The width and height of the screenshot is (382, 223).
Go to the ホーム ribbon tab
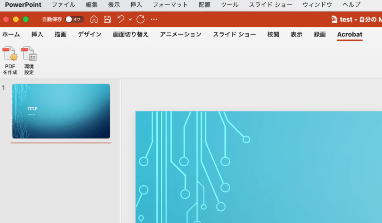pos(11,34)
